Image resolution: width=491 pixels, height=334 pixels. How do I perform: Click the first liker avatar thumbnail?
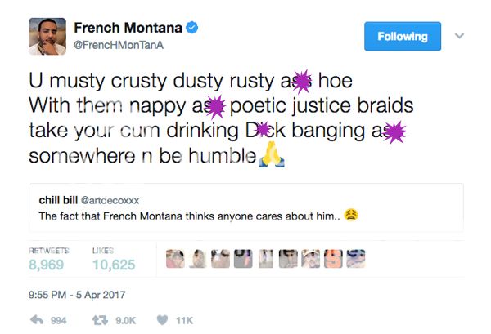pyautogui.click(x=173, y=260)
